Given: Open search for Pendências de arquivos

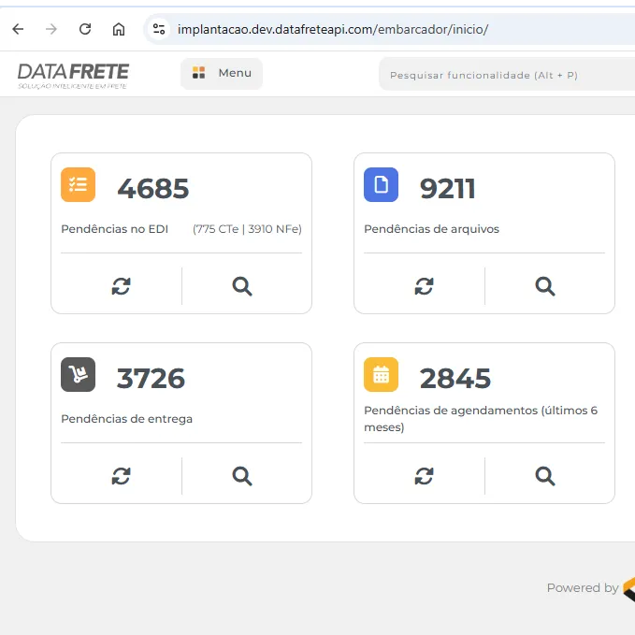Looking at the screenshot, I should click(x=545, y=286).
